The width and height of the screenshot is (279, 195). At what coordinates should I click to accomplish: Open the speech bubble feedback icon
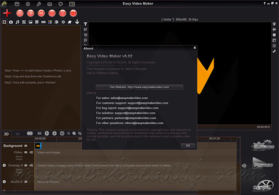[60, 4]
